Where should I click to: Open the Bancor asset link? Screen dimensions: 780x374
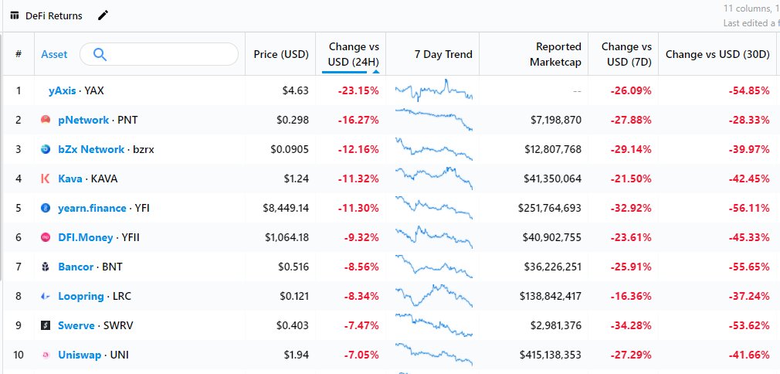click(76, 267)
